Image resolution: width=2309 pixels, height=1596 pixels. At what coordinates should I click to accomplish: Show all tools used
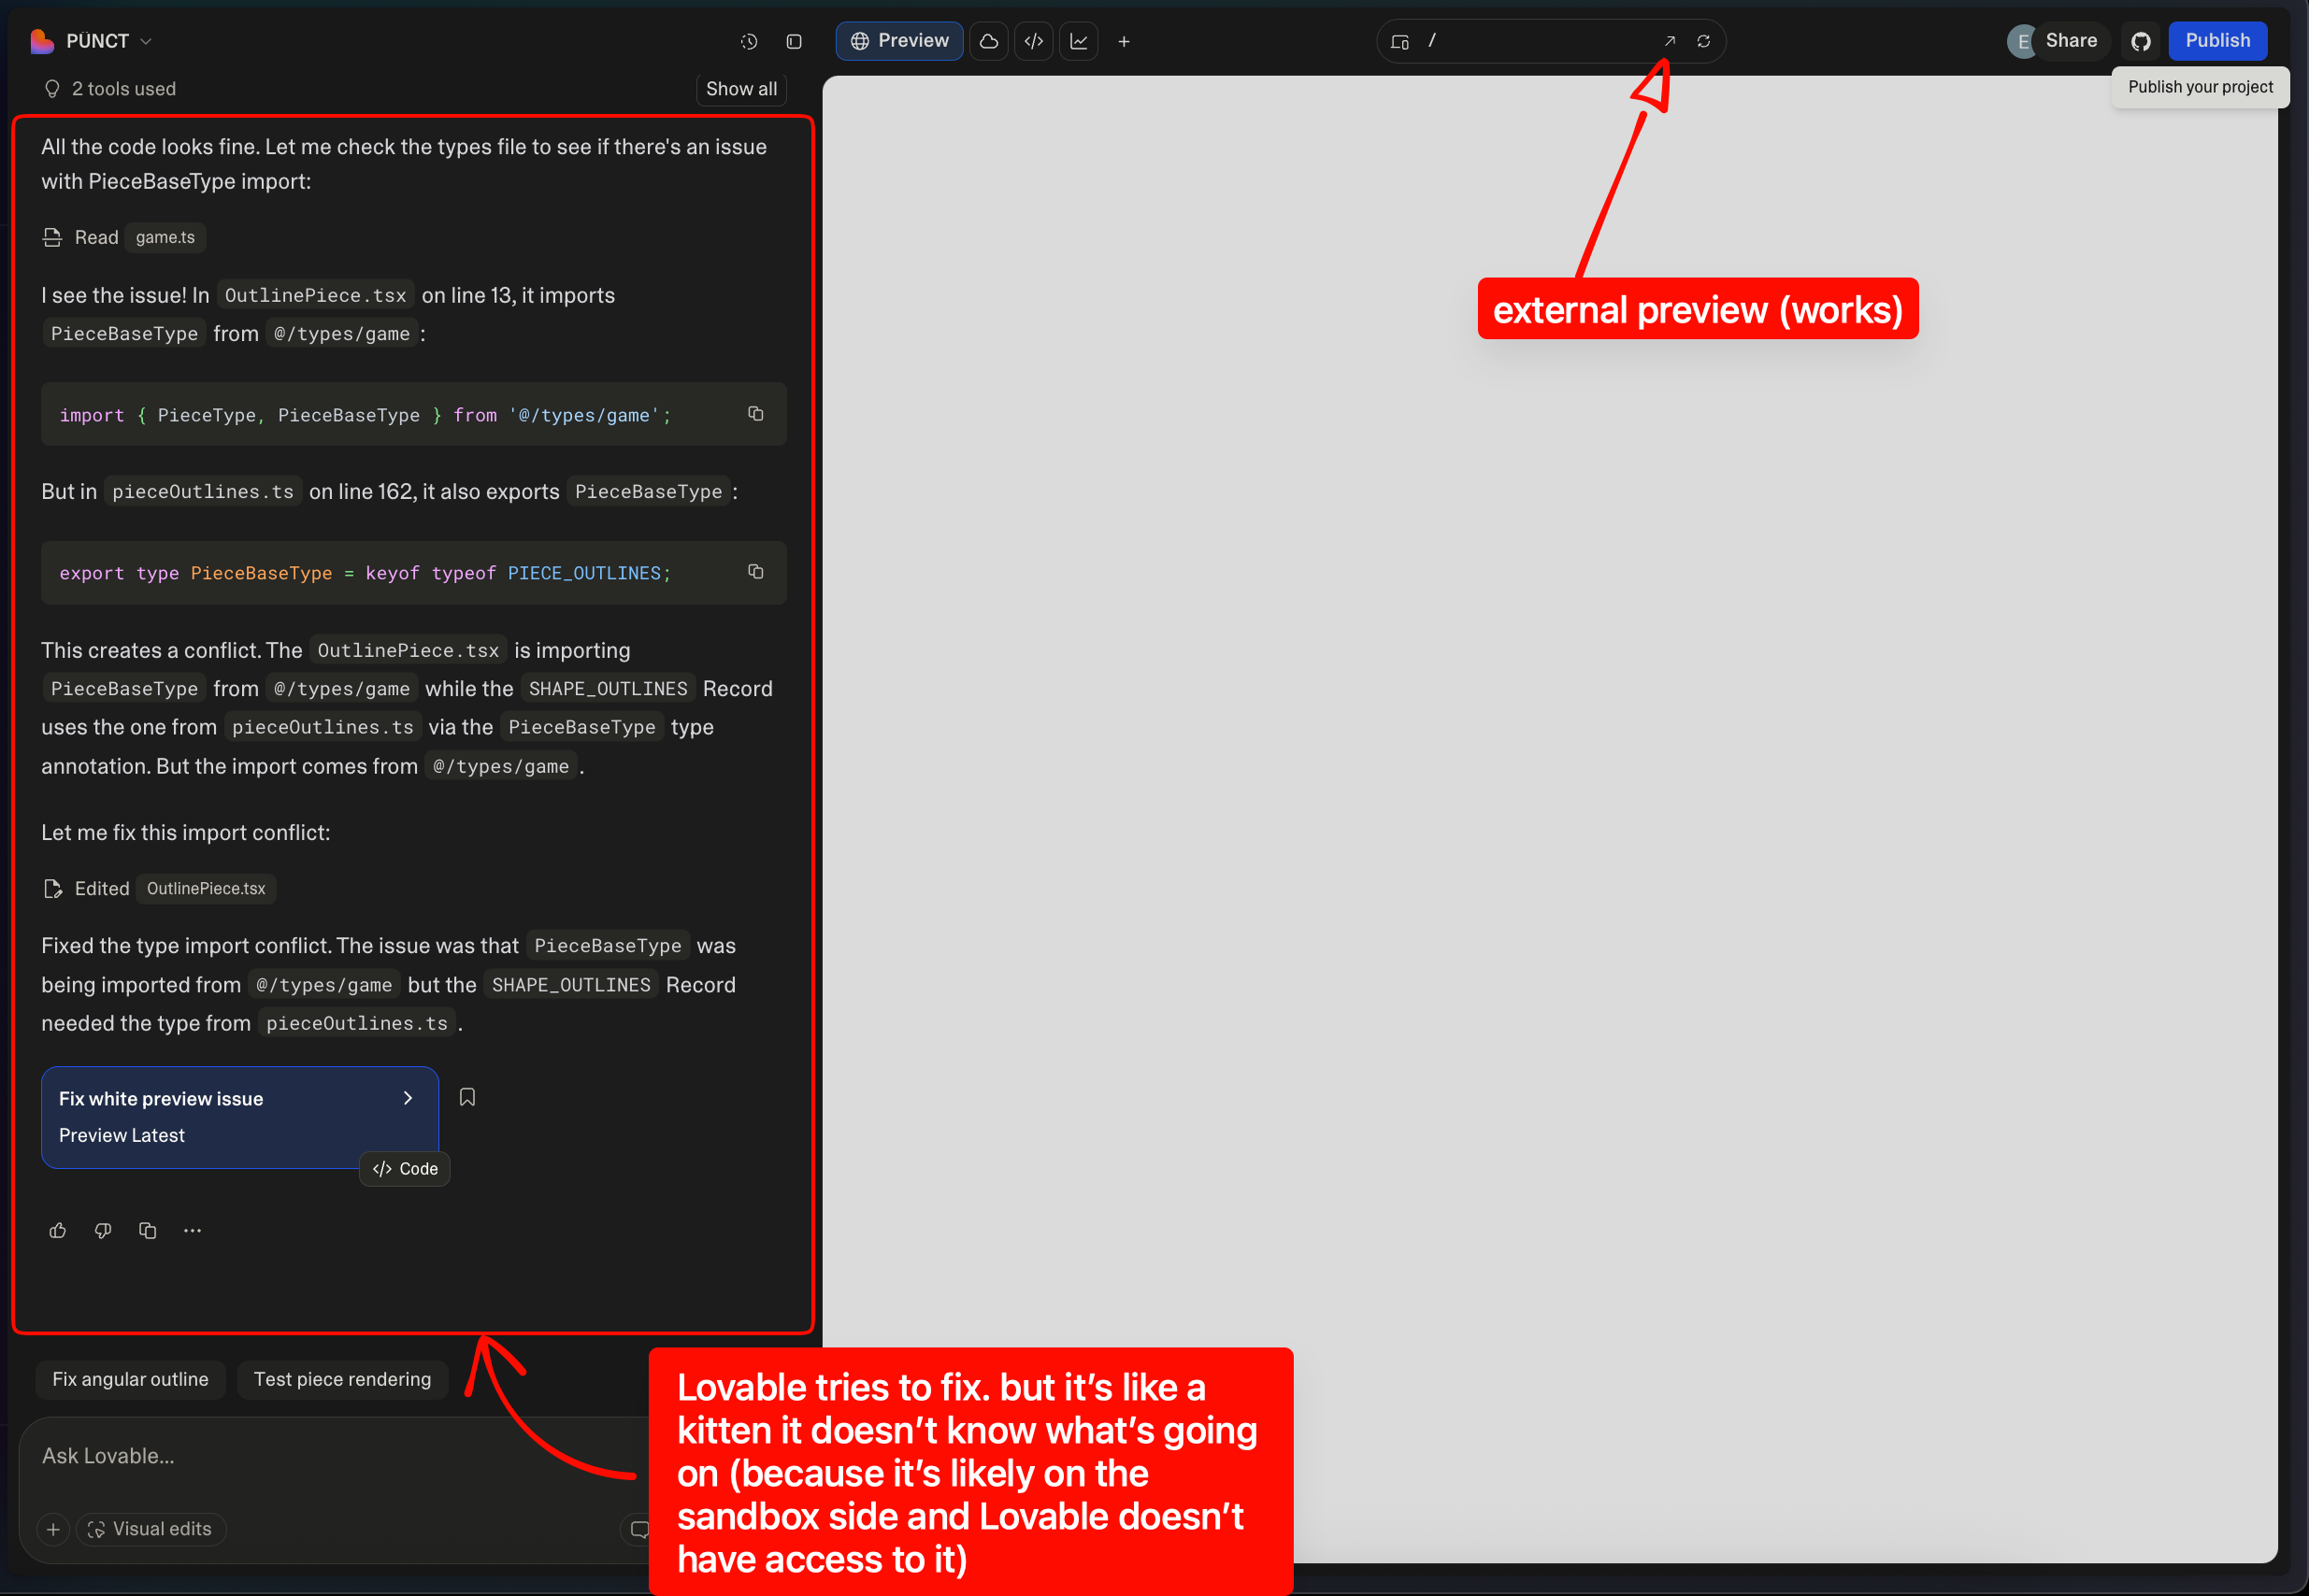tap(740, 88)
